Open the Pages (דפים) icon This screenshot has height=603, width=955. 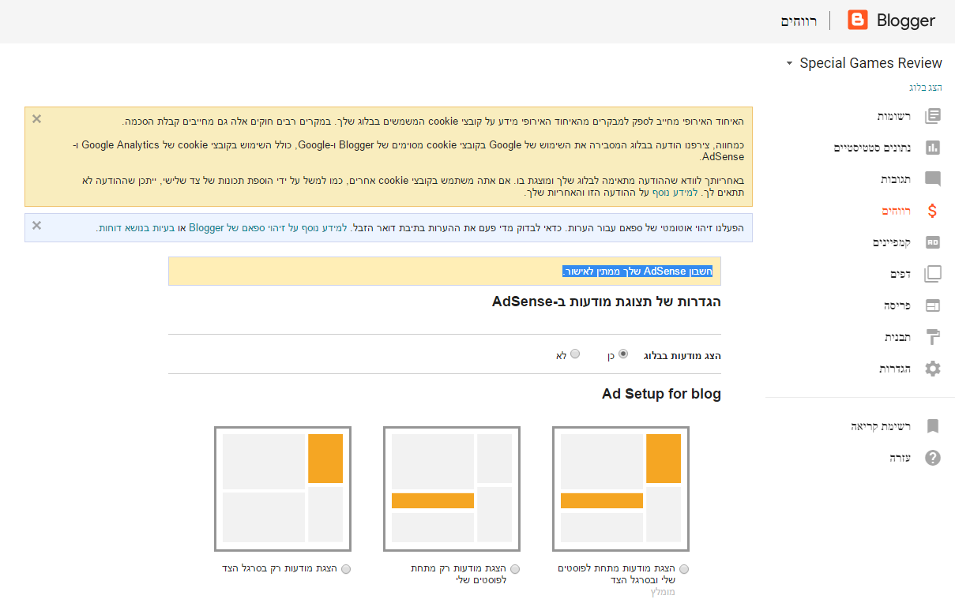coord(933,274)
